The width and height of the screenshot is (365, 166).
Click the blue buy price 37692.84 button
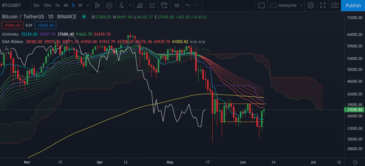pos(45,25)
